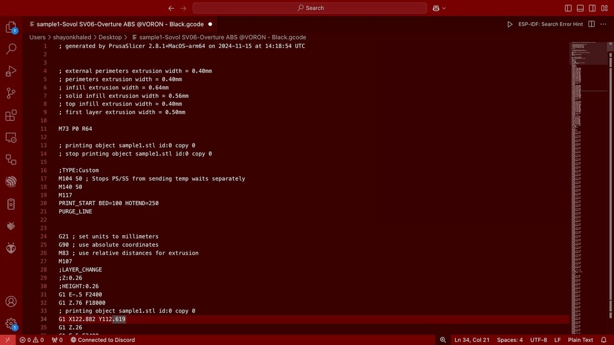
Task: Click the command center Search box
Action: [x=310, y=8]
